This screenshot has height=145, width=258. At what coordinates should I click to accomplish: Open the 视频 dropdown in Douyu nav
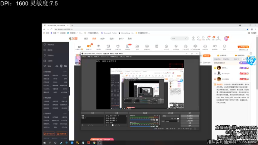point(112,38)
